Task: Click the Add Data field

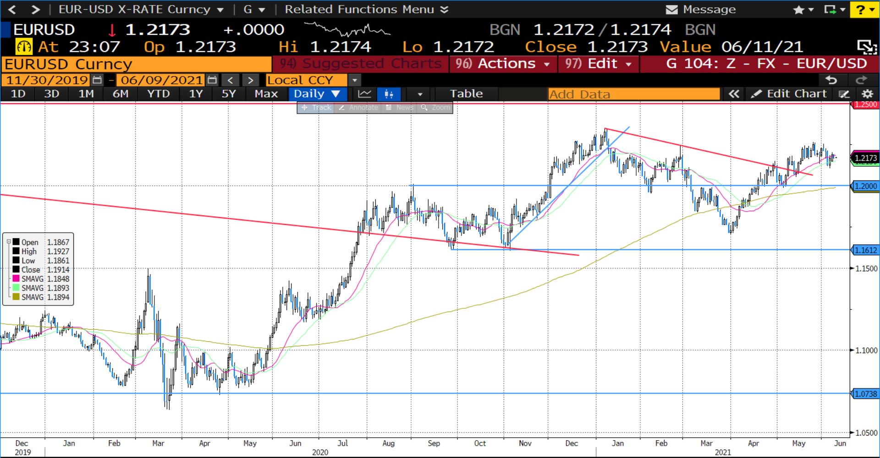Action: pos(634,94)
